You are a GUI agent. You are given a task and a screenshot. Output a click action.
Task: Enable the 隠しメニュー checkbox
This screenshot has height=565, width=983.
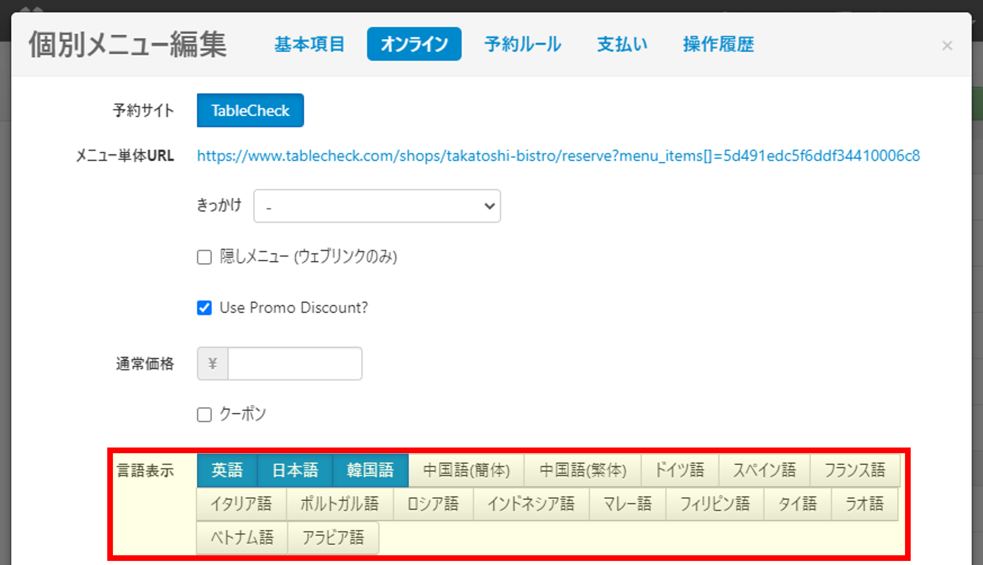pyautogui.click(x=204, y=257)
